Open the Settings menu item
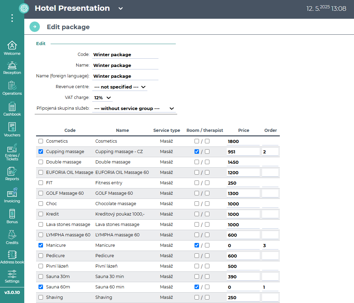This screenshot has width=354, height=303. point(12,276)
